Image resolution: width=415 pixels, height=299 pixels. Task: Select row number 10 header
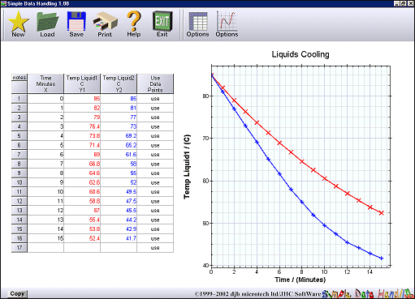click(x=19, y=182)
